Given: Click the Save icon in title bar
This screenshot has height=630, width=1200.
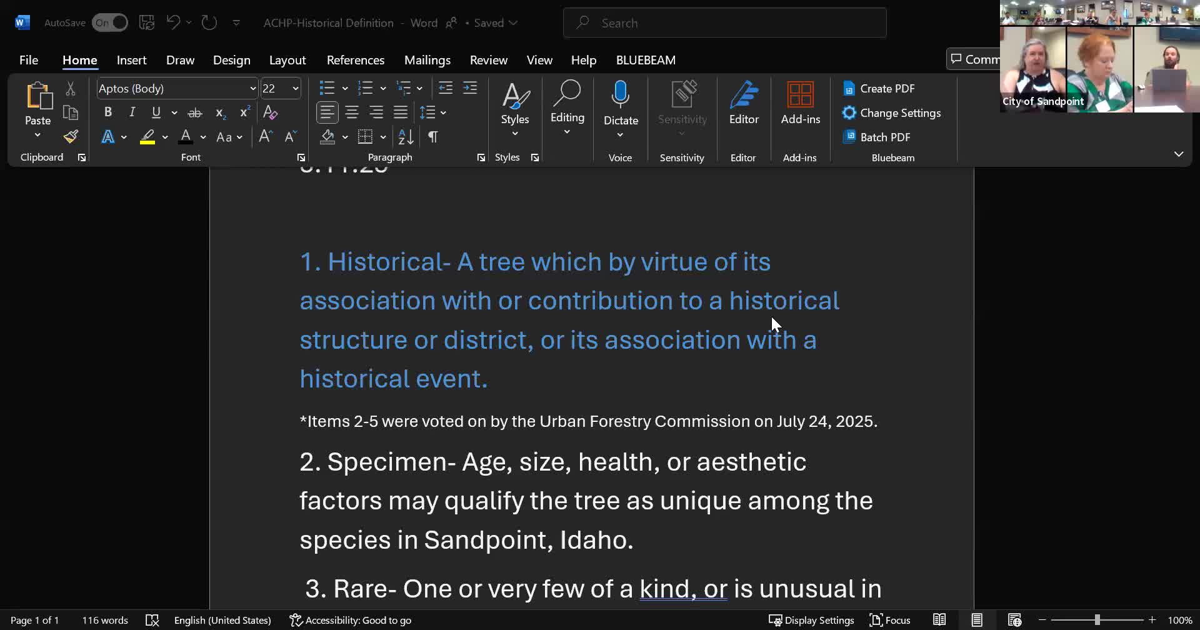Looking at the screenshot, I should click(x=147, y=23).
